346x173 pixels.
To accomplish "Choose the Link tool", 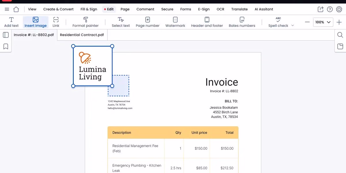I will [x=56, y=22].
